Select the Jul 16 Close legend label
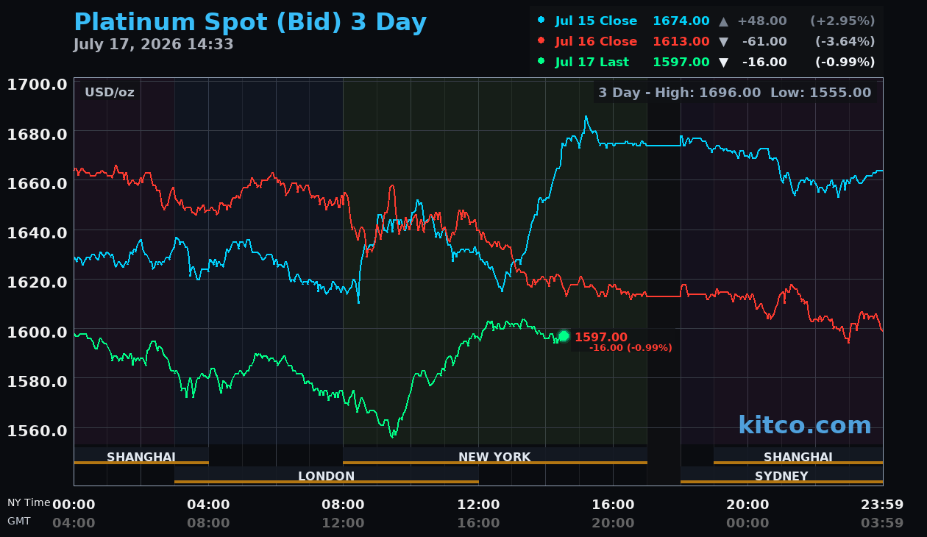Screen dimensions: 927x537 pos(596,41)
